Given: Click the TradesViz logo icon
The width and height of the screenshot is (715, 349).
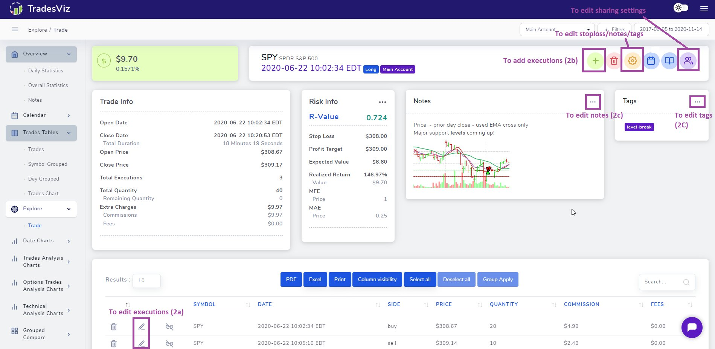Looking at the screenshot, I should click(x=16, y=9).
